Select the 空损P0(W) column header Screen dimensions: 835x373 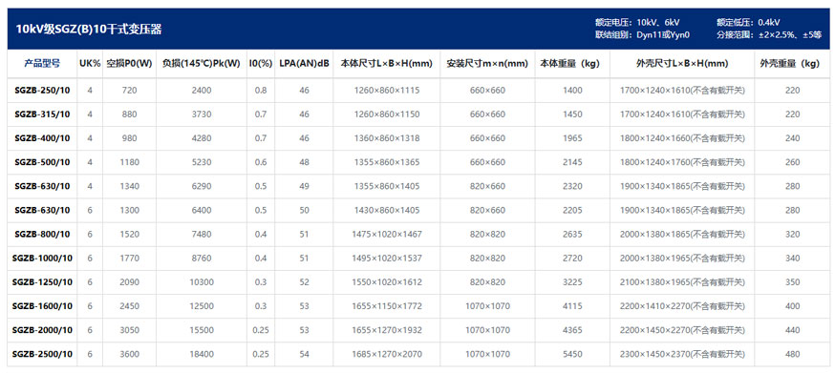click(x=129, y=64)
